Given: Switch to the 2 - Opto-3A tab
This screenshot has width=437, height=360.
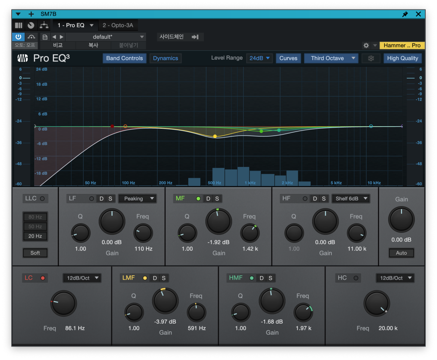Looking at the screenshot, I should tap(118, 25).
